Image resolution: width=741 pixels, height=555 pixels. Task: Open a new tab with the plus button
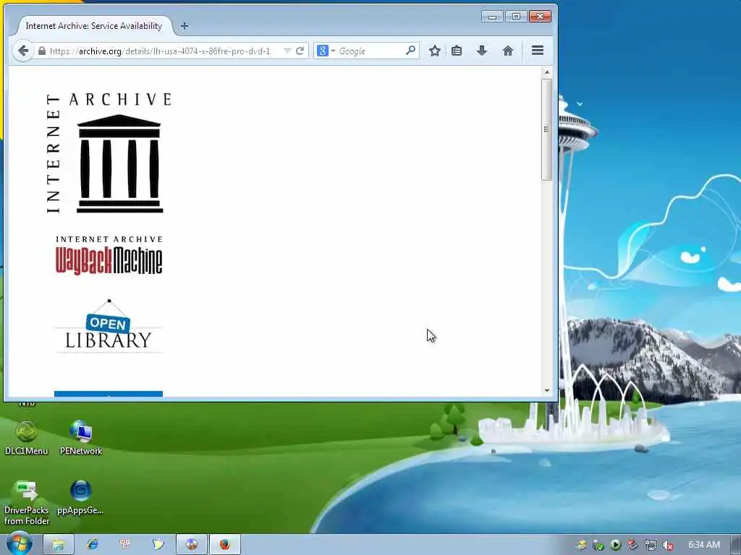(x=185, y=26)
